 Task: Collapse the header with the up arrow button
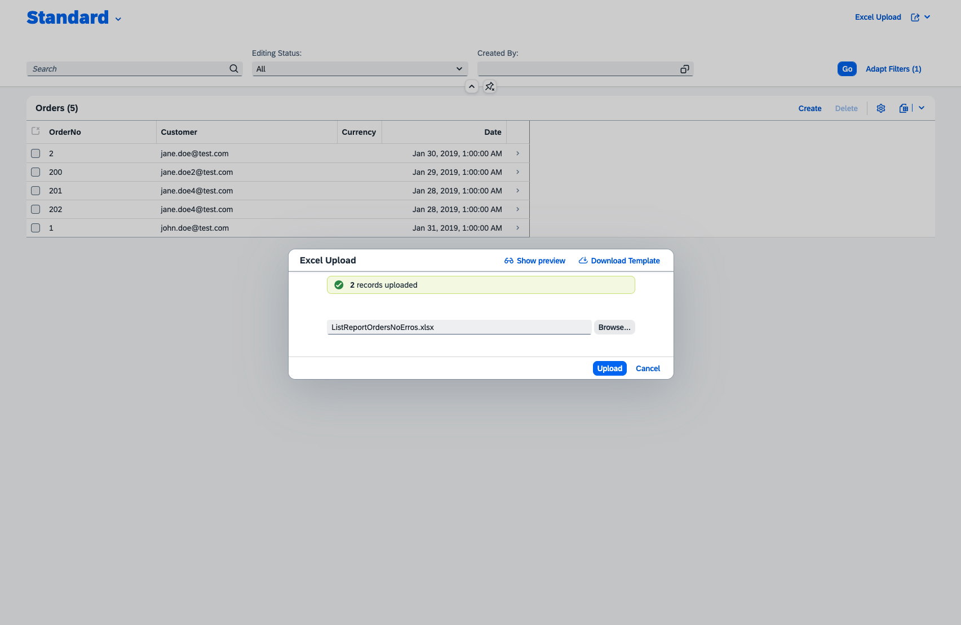pos(472,86)
